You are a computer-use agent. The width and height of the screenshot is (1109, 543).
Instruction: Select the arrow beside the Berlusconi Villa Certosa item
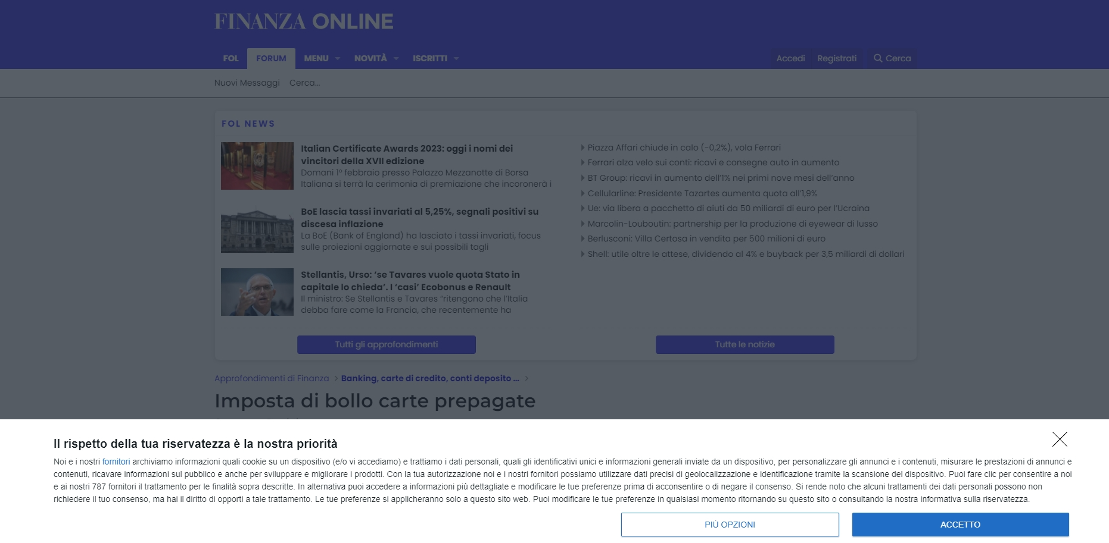click(583, 238)
